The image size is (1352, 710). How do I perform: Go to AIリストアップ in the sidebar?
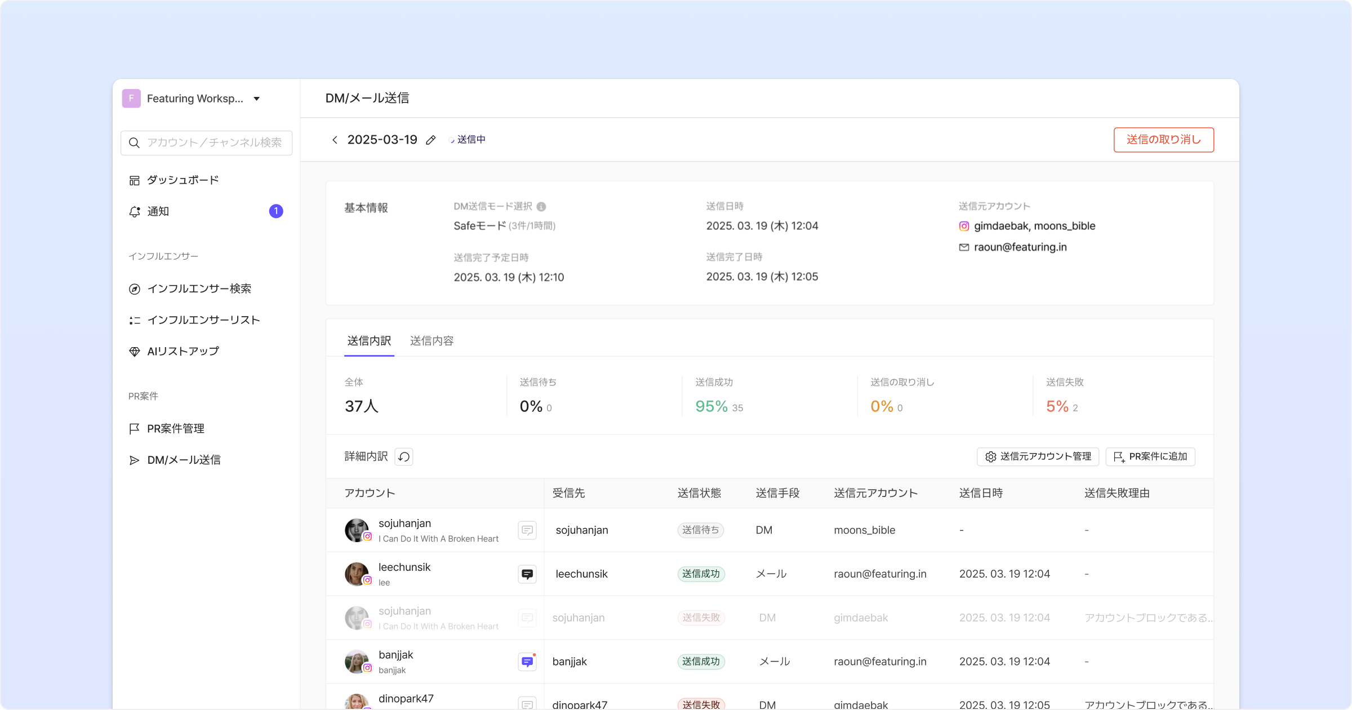183,351
